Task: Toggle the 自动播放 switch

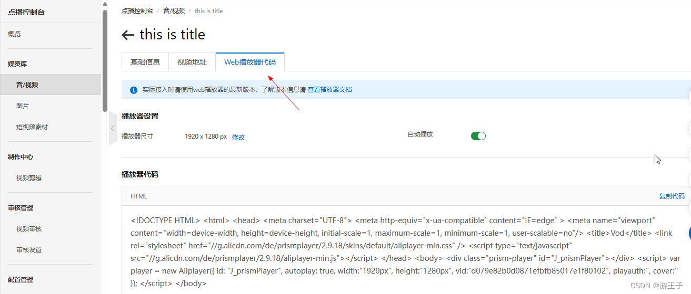Action: (478, 136)
